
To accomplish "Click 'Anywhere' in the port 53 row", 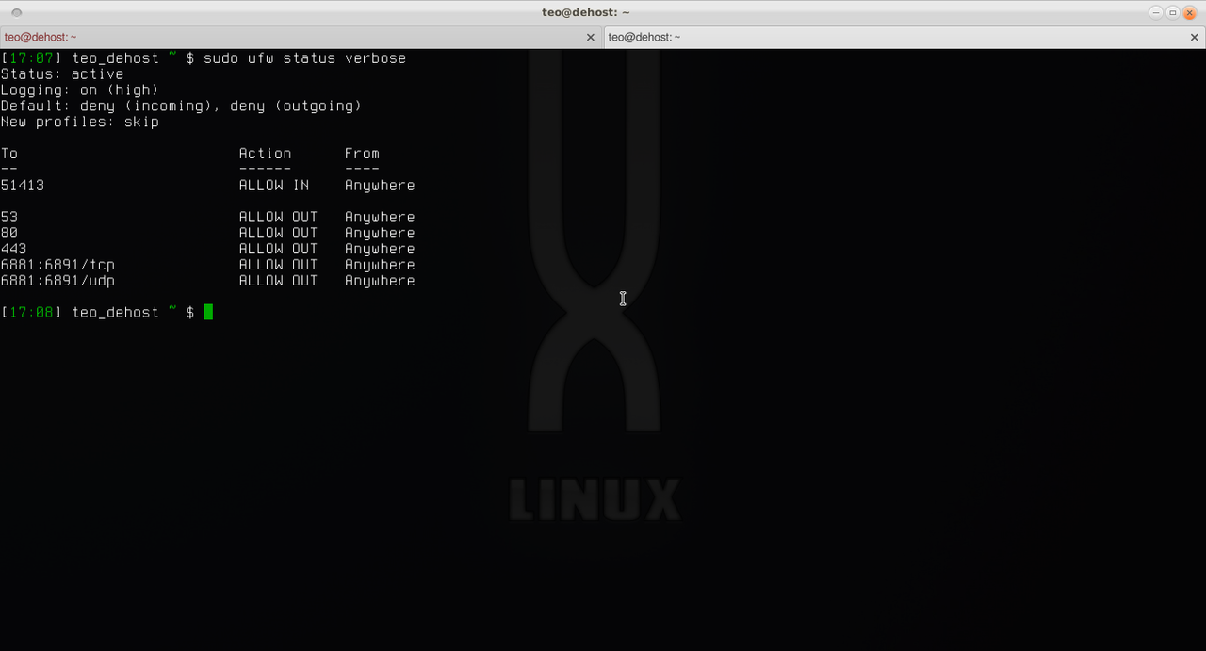I will pyautogui.click(x=380, y=218).
